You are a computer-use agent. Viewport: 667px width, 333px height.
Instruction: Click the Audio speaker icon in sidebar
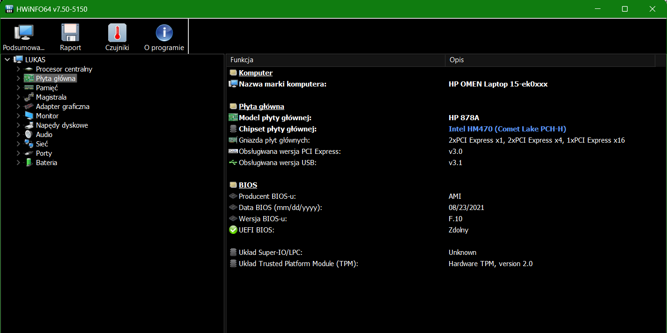[29, 134]
